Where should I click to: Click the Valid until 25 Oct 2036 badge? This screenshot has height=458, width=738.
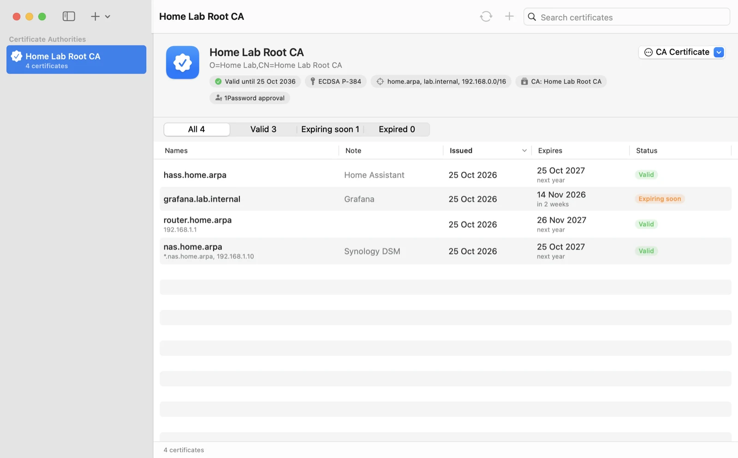pos(255,82)
